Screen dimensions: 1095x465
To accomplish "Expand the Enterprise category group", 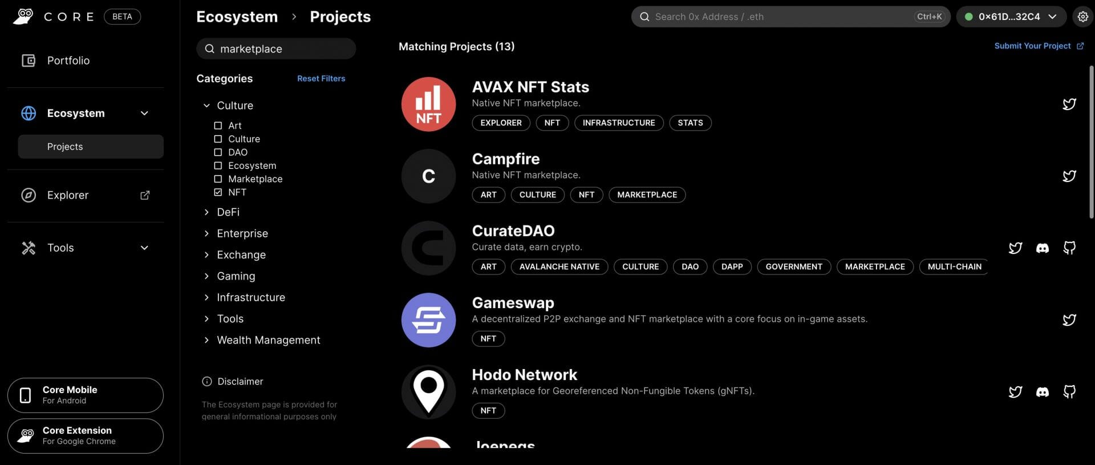I will coord(206,233).
